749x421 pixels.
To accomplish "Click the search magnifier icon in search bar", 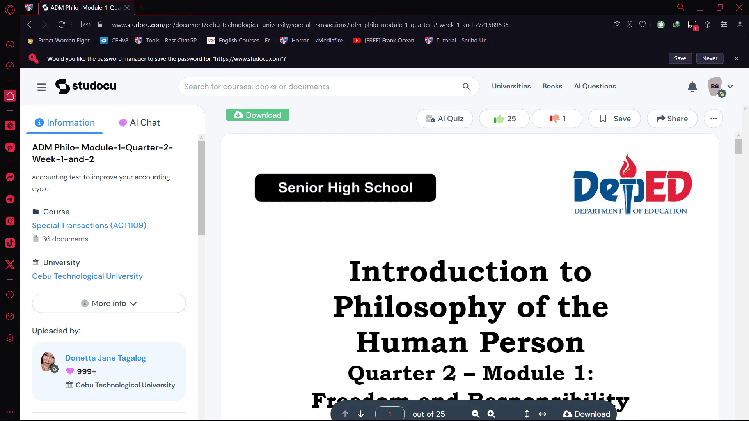I will [466, 87].
